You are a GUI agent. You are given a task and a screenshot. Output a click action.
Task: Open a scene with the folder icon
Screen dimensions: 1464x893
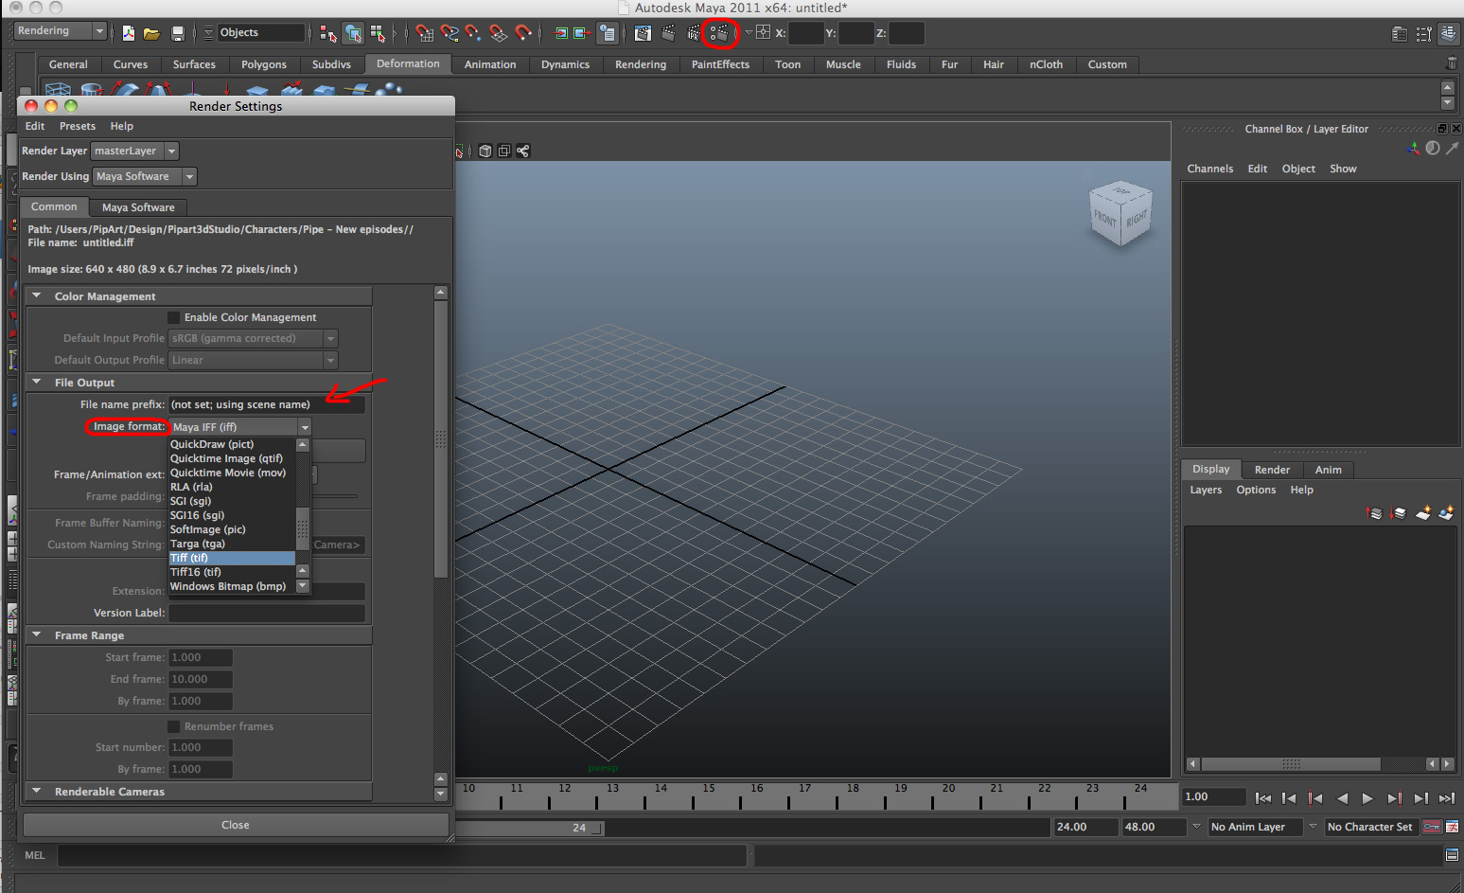tap(151, 33)
